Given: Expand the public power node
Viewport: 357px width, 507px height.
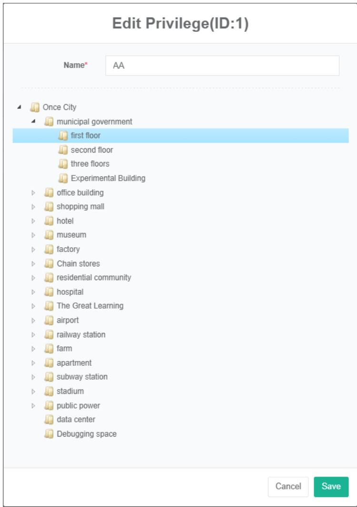Looking at the screenshot, I should click(x=33, y=406).
